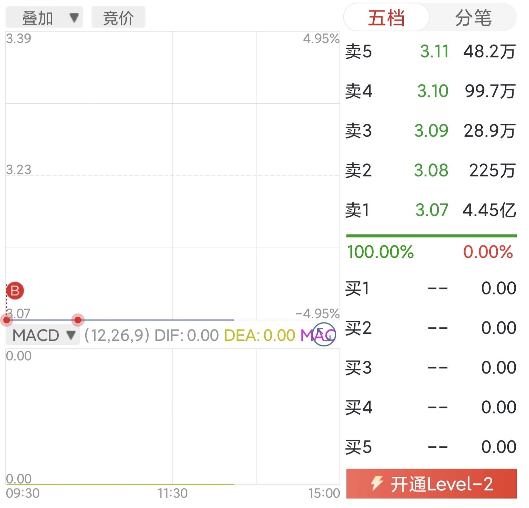Image resolution: width=529 pixels, height=508 pixels.
Task: Click the 竞价 button
Action: (x=118, y=17)
